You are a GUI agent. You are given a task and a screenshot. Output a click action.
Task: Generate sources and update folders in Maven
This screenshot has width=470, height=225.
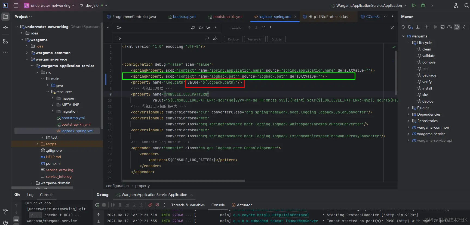[x=411, y=27]
